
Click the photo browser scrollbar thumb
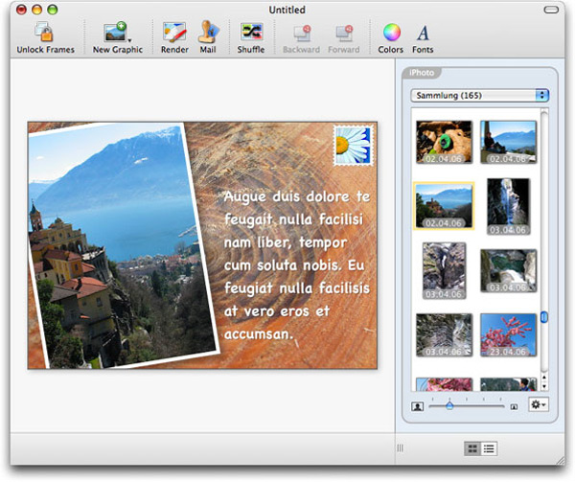pos(544,316)
